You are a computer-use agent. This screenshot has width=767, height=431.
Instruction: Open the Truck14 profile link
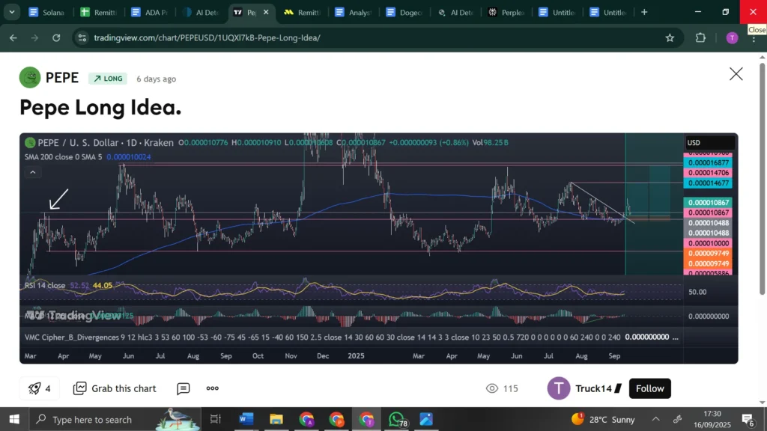coord(593,388)
